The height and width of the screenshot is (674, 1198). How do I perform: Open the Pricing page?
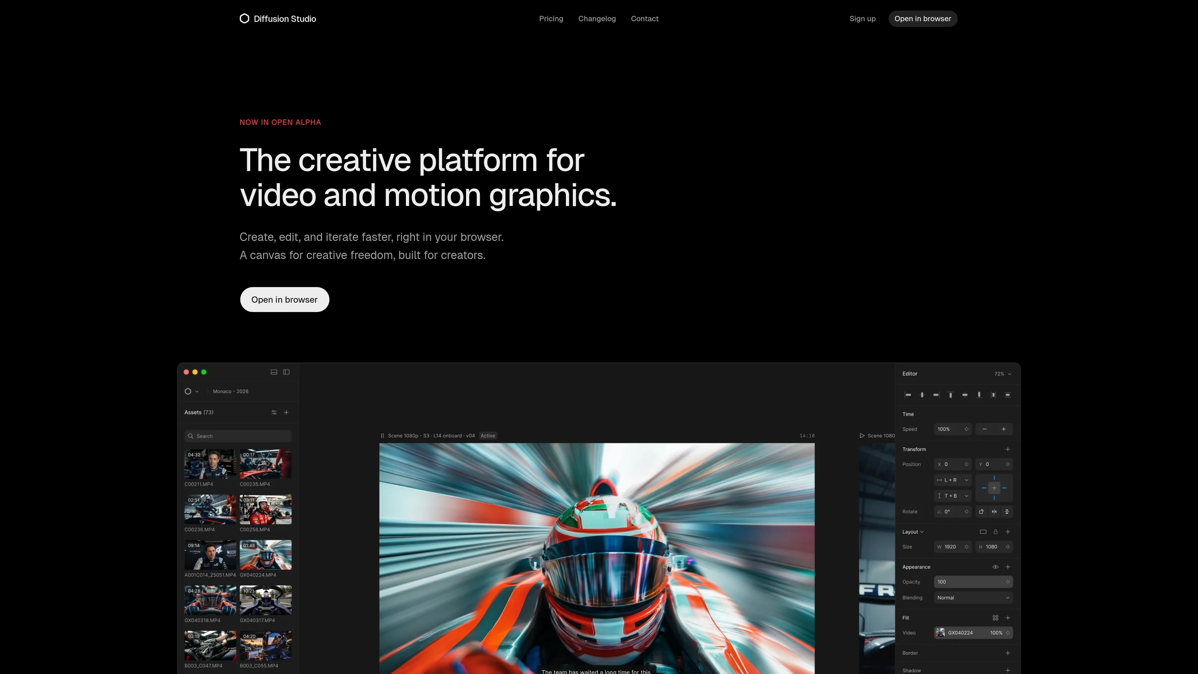[551, 19]
